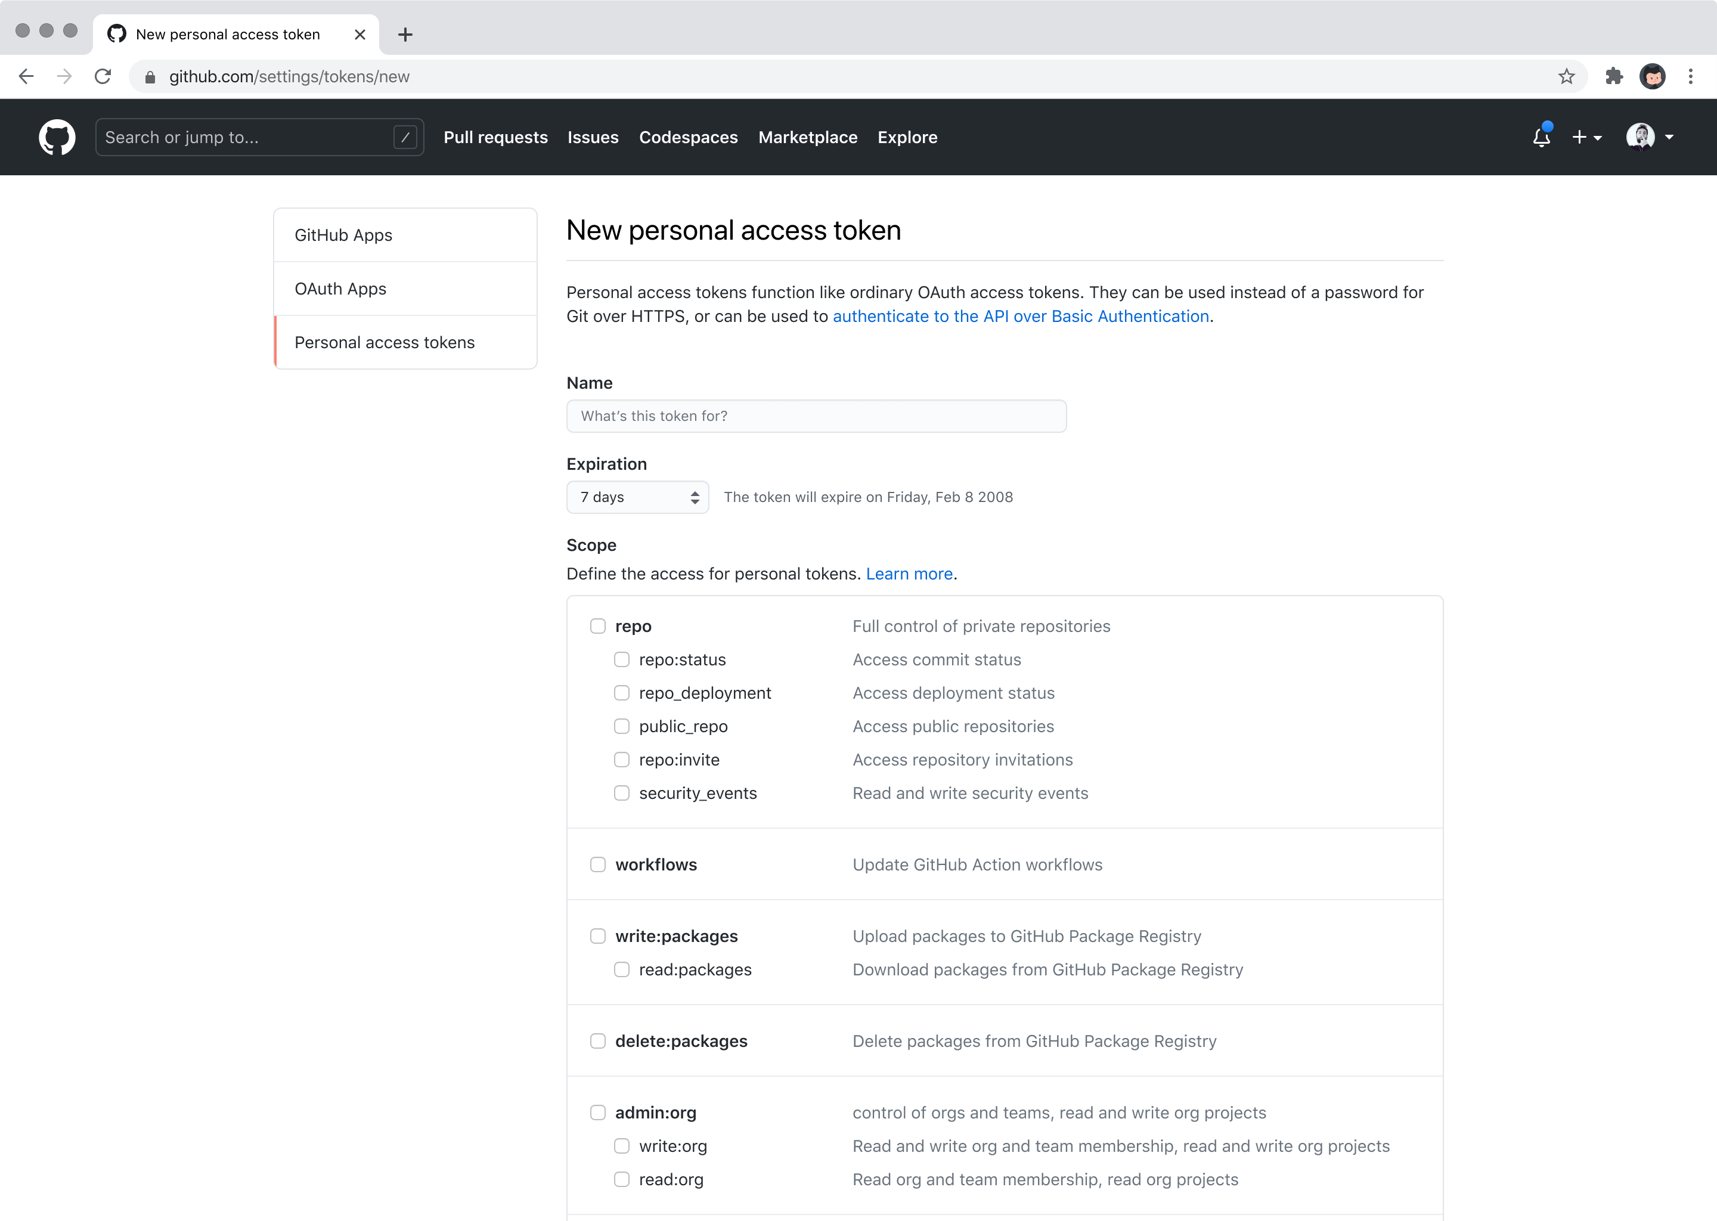Check the public_repo scope
This screenshot has width=1717, height=1221.
(622, 726)
